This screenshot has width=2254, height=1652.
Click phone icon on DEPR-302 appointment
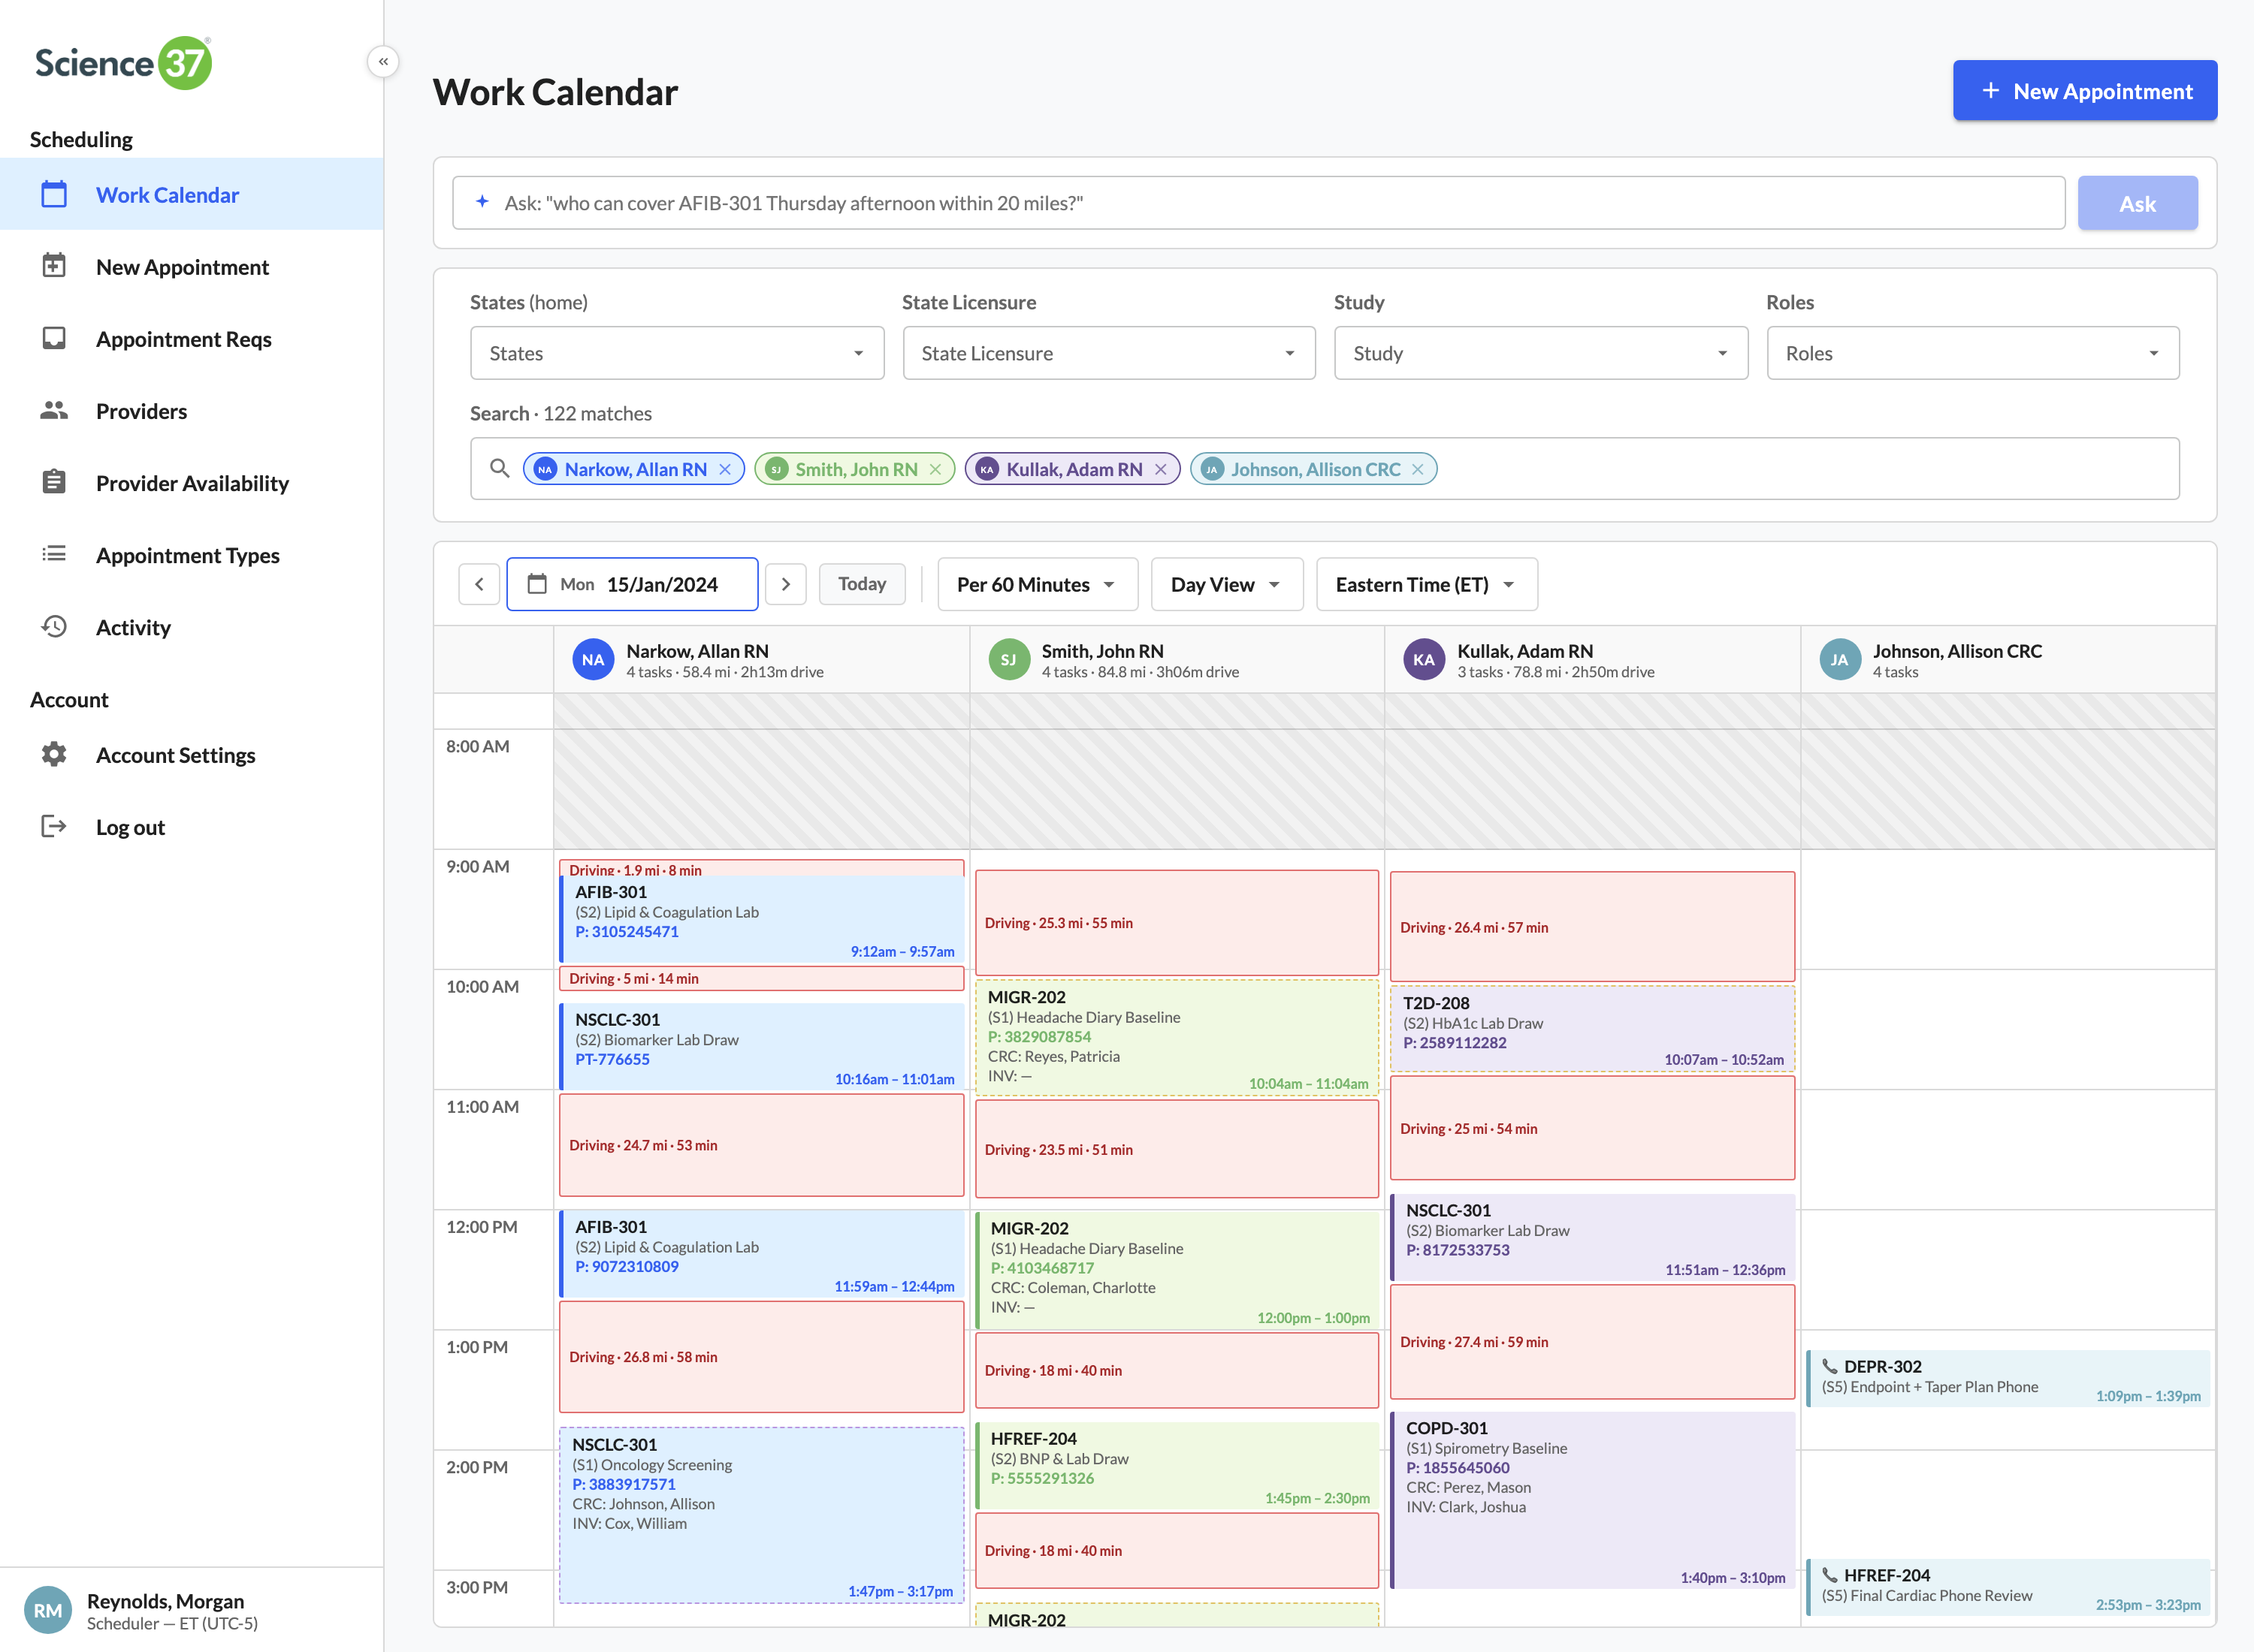pos(1829,1366)
